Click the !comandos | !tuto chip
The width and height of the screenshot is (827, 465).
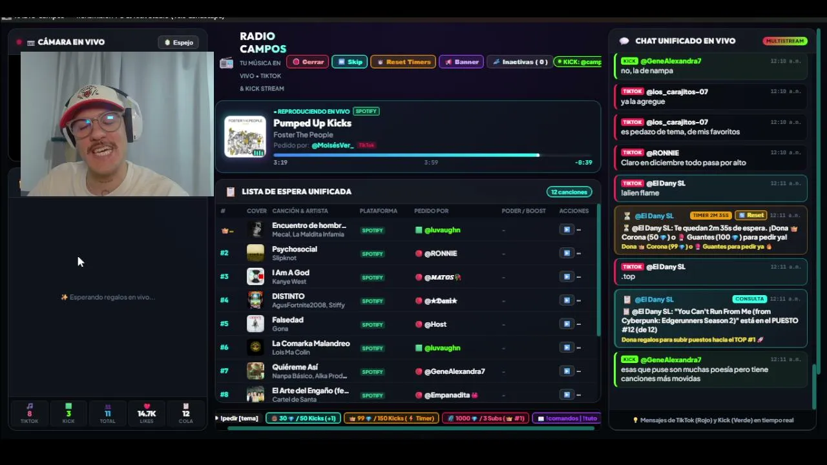click(x=567, y=418)
